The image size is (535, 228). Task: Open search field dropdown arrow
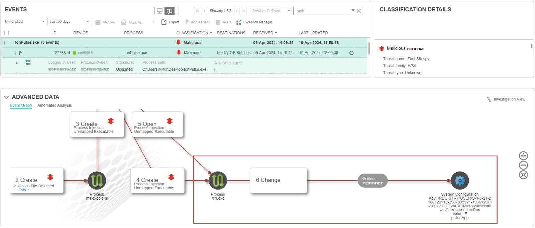click(353, 11)
